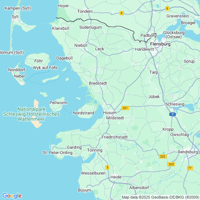Click the 77 road shield near Rendsburg

190,168
